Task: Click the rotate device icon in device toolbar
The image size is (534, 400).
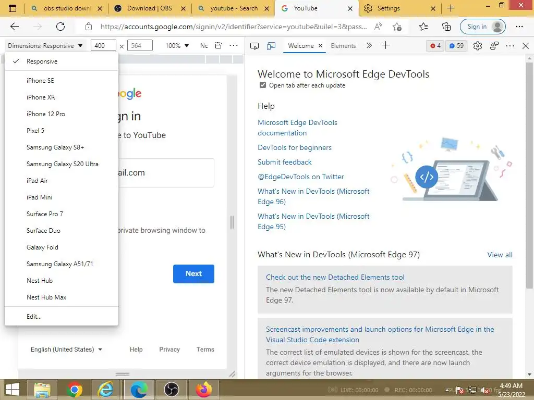Action: pyautogui.click(x=219, y=46)
